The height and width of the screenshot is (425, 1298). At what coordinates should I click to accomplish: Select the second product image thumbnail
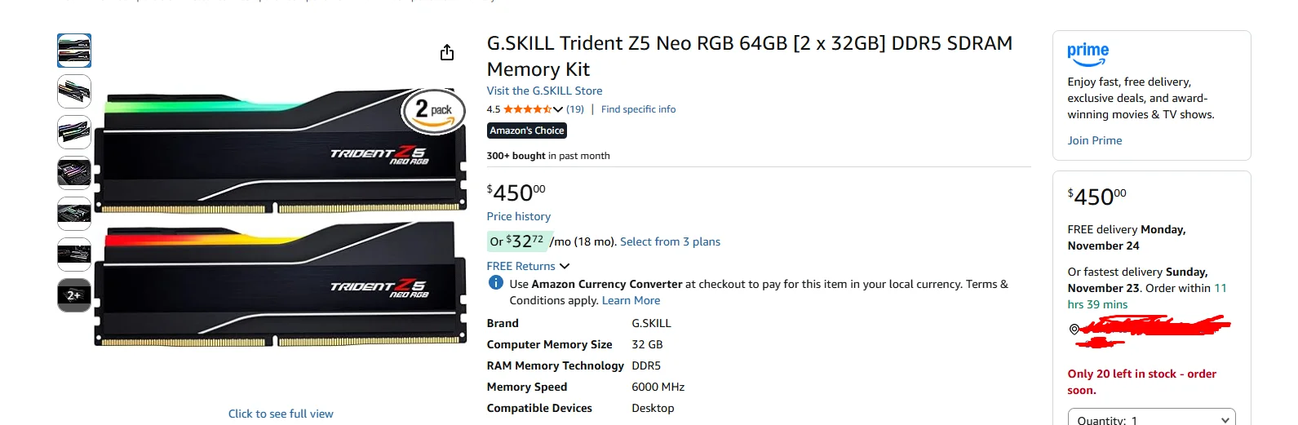click(74, 91)
